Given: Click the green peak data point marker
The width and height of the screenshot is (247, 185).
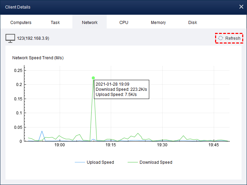Looking at the screenshot, I should pos(93,78).
